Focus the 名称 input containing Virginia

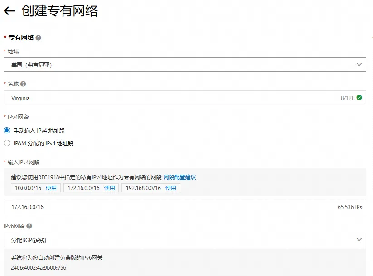(185, 98)
